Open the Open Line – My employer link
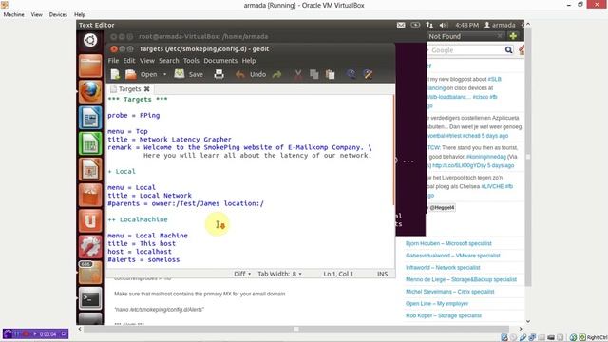This screenshot has height=342, width=608. [x=437, y=304]
